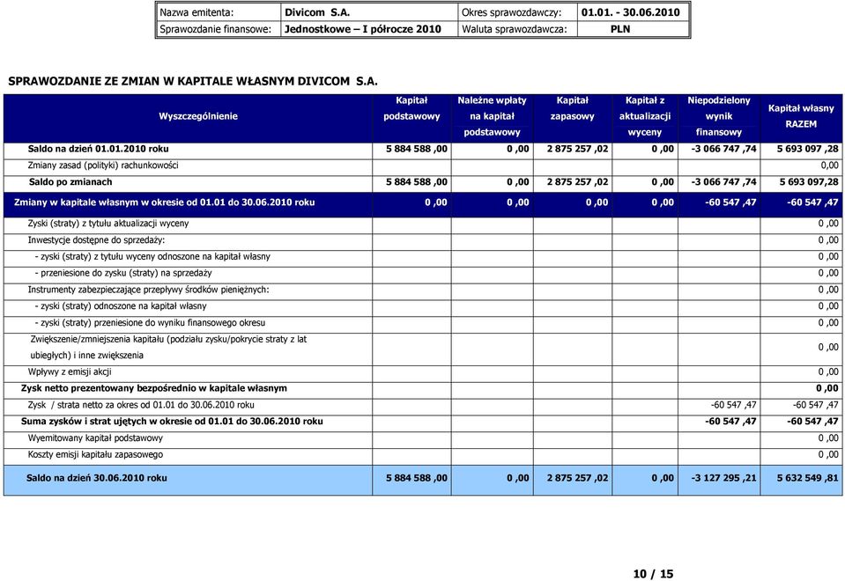
Task: Click 5 884 588,00 in the 30.06.2010 row
Action: tap(417, 478)
